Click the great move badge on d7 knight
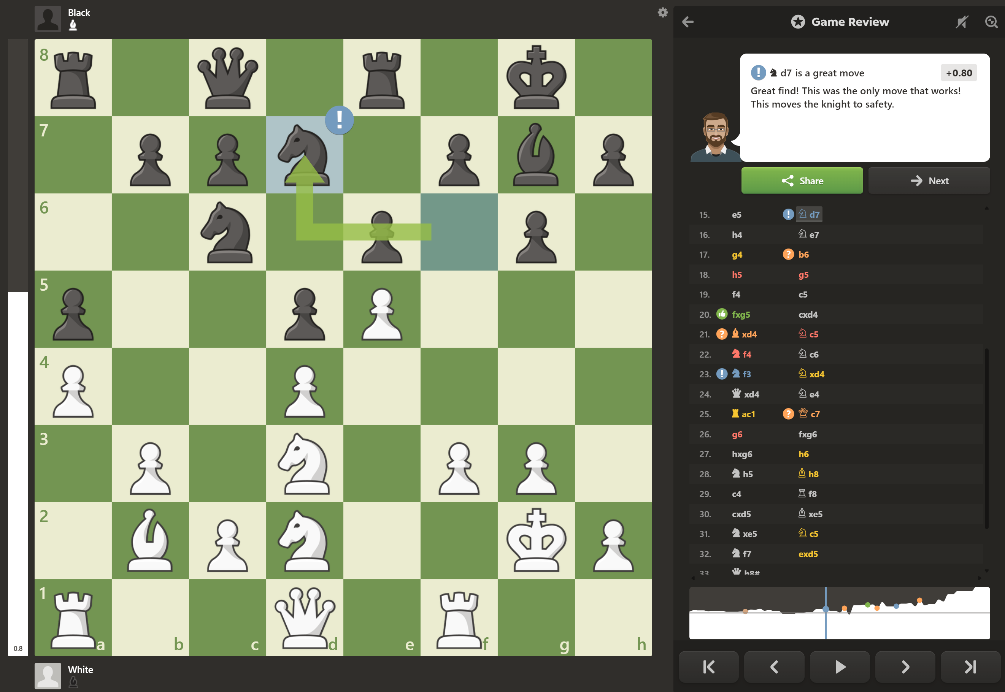This screenshot has height=692, width=1005. pyautogui.click(x=339, y=120)
